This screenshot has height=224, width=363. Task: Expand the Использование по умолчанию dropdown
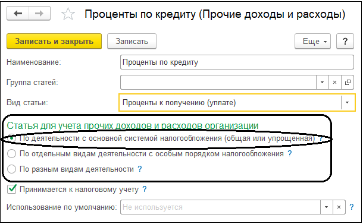pos(327,207)
